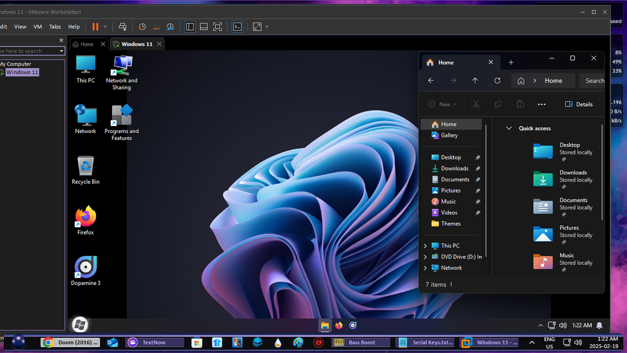Select This PC desktop icon
This screenshot has height=353, width=627.
click(86, 69)
